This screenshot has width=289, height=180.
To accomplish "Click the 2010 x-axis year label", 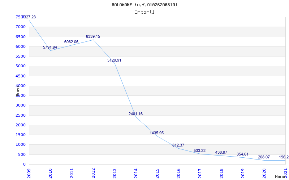I will click(x=50, y=173).
